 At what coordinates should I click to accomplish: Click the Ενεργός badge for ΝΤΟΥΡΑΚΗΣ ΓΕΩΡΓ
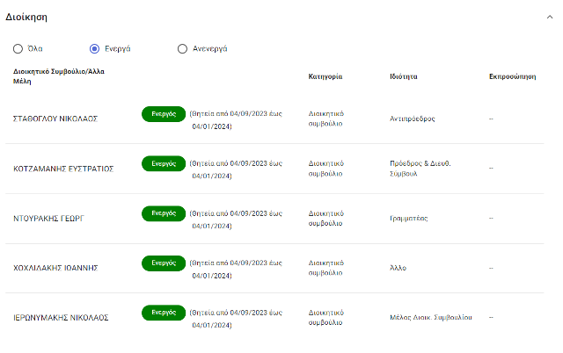(x=164, y=213)
